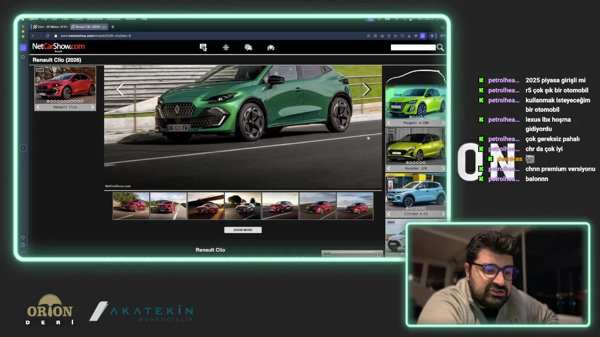Click the chat message "çok gereksiz pahalı"
The height and width of the screenshot is (337, 600).
point(553,139)
